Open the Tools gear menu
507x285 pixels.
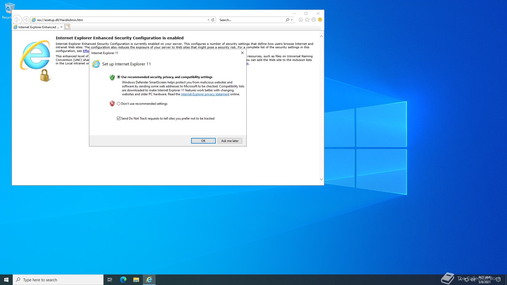314,20
